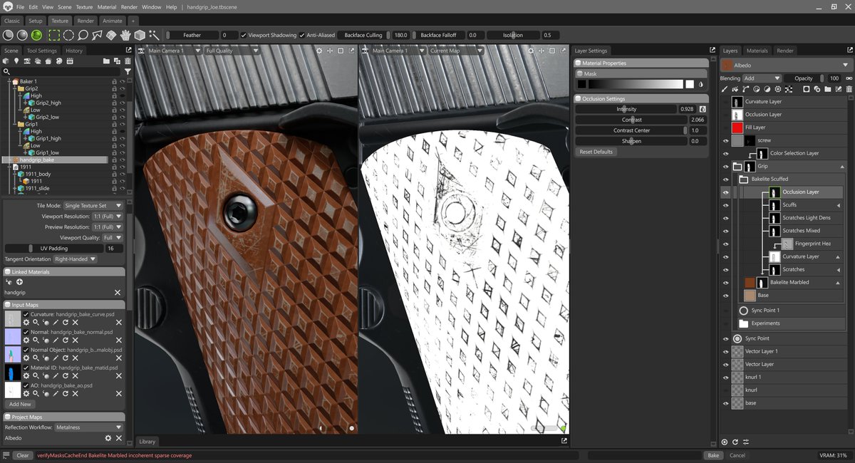Toggle visibility of Scuffs layer
Viewport: 855px width, 463px height.
point(725,205)
